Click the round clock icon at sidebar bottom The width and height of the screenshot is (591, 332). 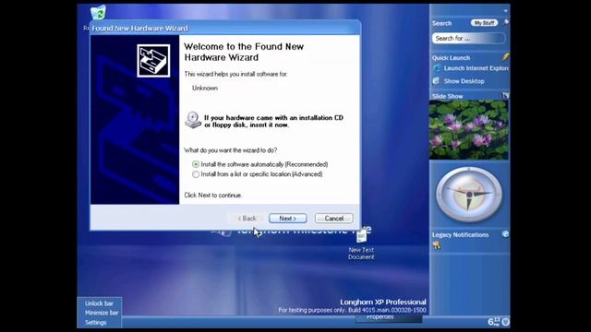[x=505, y=322]
